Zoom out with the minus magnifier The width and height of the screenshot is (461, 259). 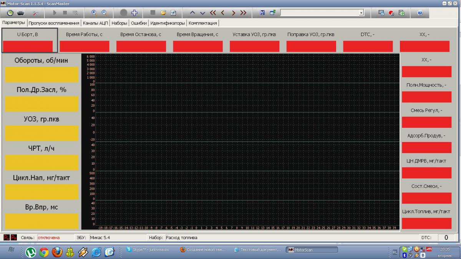(104, 13)
